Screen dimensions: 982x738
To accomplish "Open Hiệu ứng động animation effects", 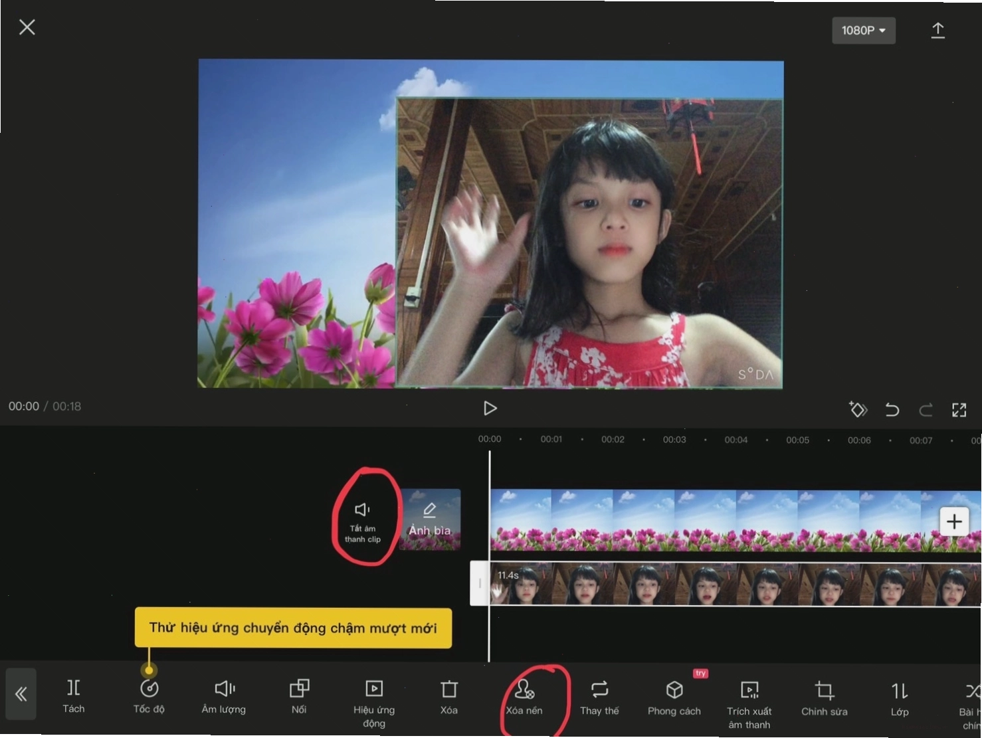I will tap(374, 703).
